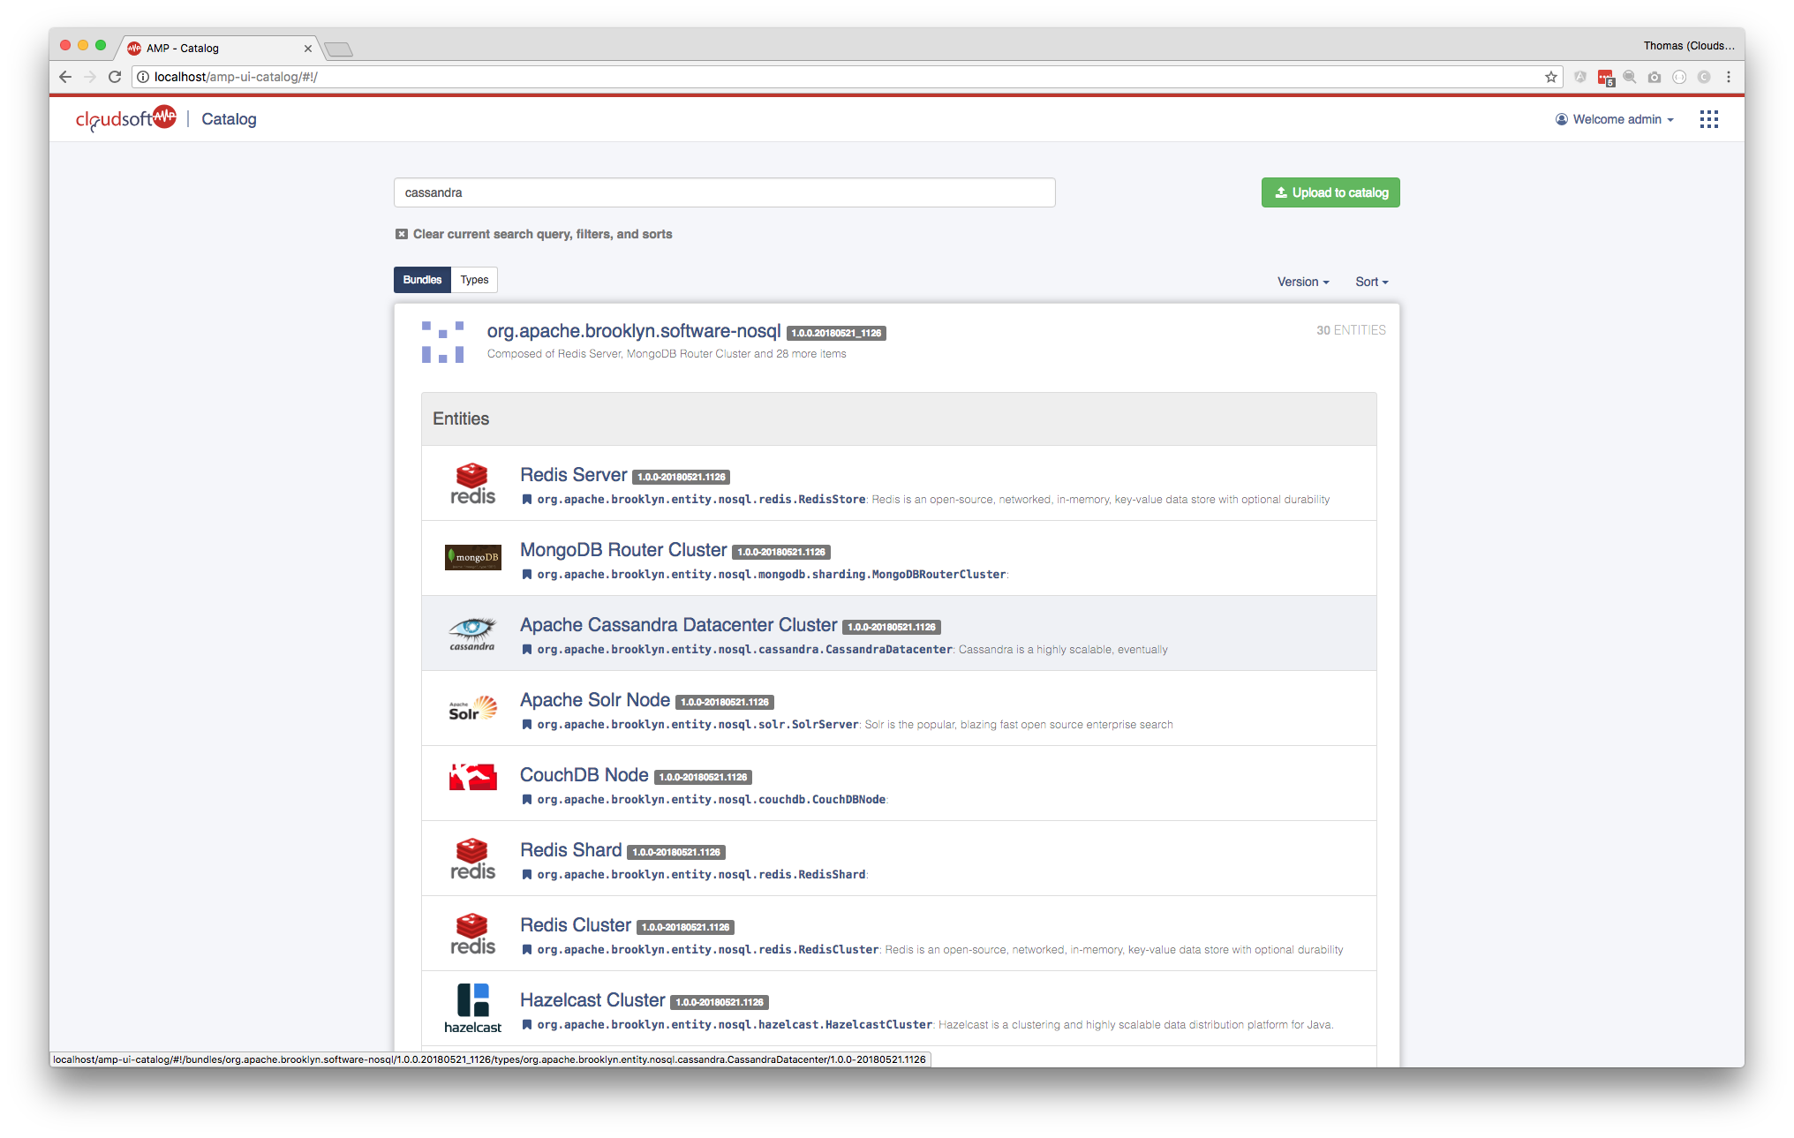The height and width of the screenshot is (1138, 1794).
Task: Click the Redis Server entity icon
Action: pos(472,483)
